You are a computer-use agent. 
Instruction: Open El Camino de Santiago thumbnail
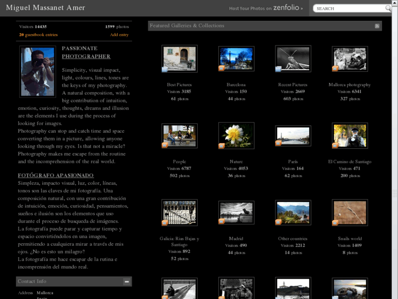click(350, 136)
